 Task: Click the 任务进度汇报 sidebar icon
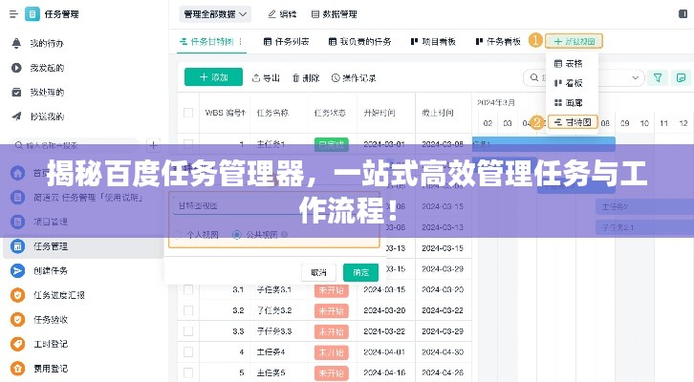click(17, 295)
